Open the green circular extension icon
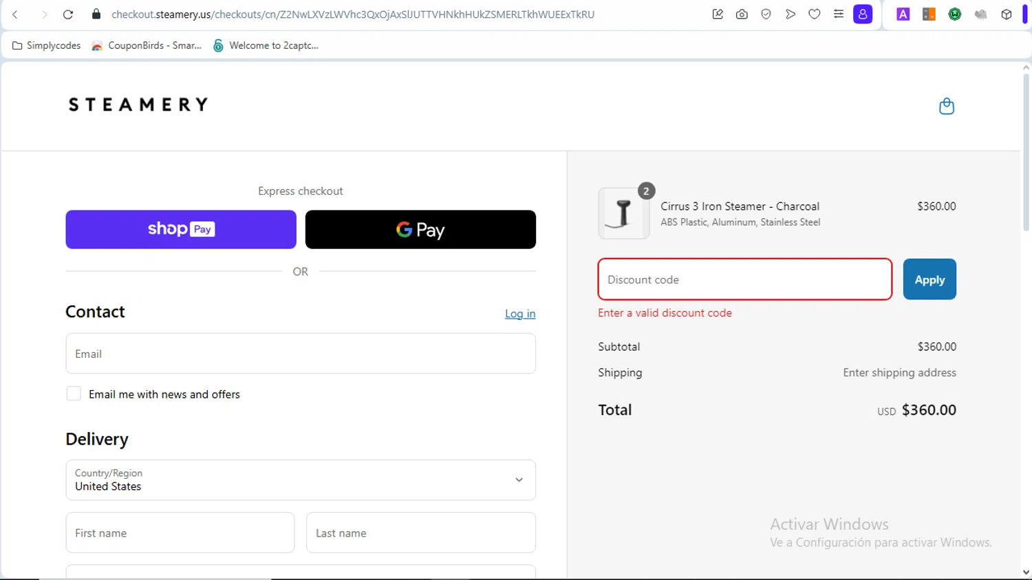 click(x=955, y=14)
